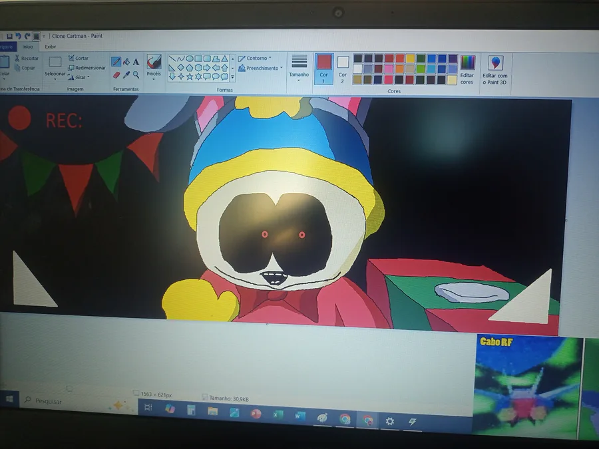Activate the Cor 1 color slot
Viewport: 599px width, 449px height.
click(x=323, y=69)
